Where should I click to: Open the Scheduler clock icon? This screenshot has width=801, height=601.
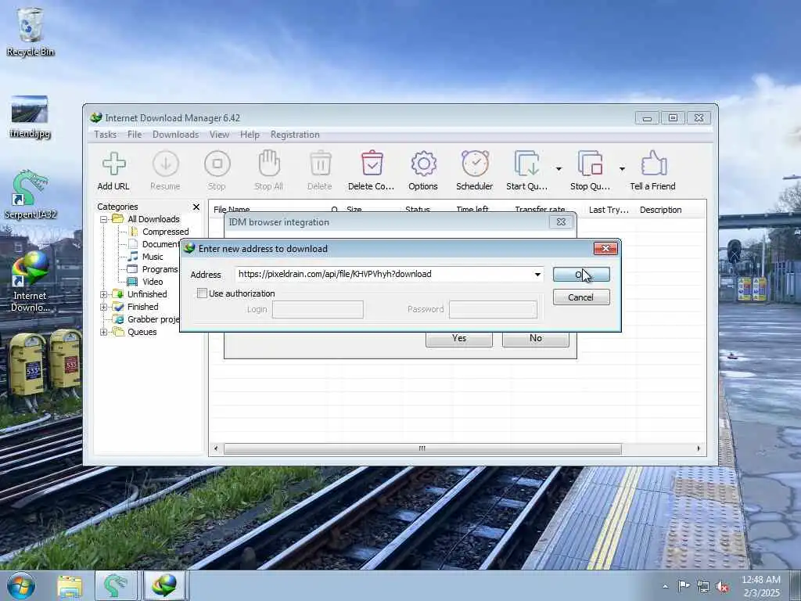475,164
